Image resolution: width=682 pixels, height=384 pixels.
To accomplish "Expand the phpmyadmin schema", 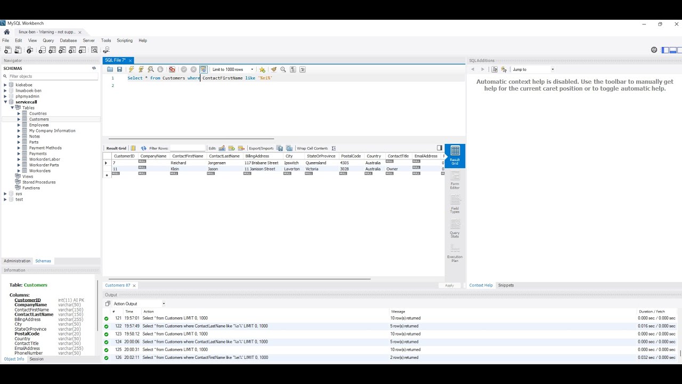I will point(5,96).
